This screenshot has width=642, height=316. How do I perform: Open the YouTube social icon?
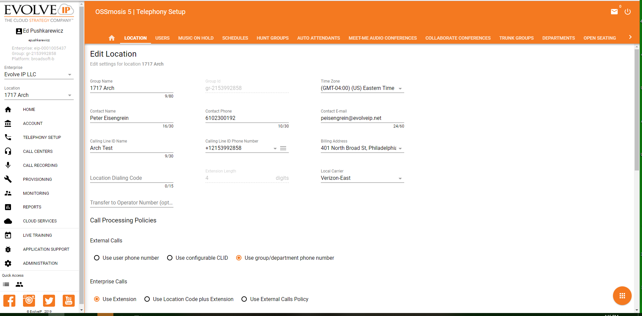pos(69,301)
